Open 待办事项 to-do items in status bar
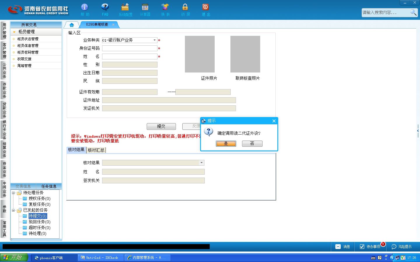The image size is (420, 262). (x=370, y=247)
